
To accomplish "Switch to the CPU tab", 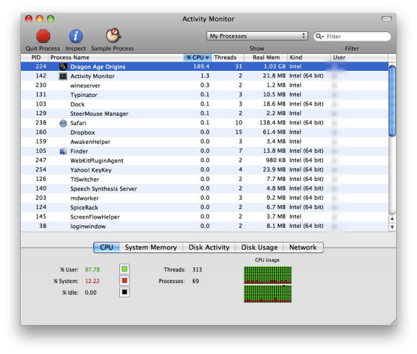I will pyautogui.click(x=106, y=247).
